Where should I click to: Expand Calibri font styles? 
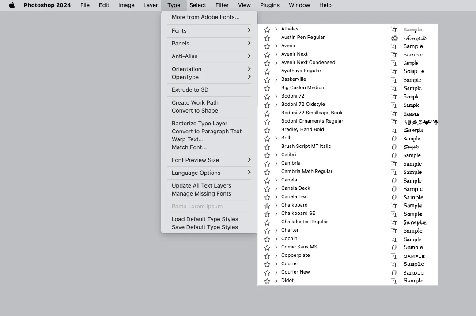click(x=276, y=155)
